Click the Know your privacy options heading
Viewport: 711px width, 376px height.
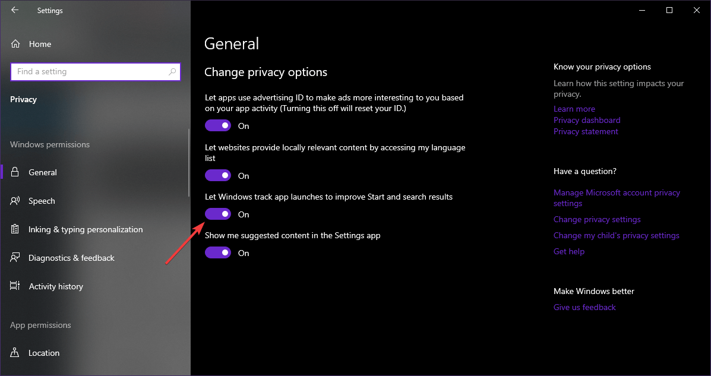coord(602,67)
